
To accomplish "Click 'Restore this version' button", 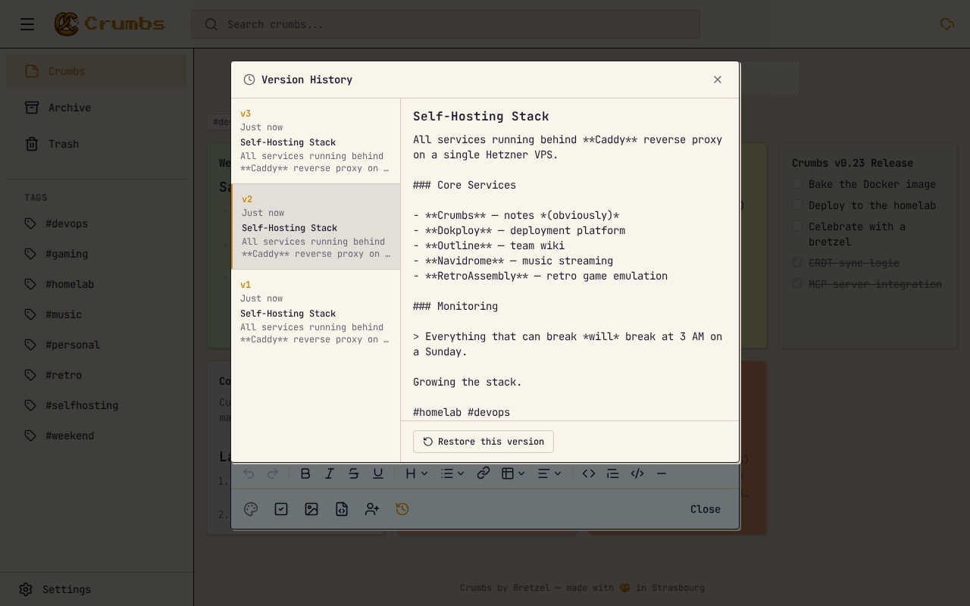I will point(483,442).
